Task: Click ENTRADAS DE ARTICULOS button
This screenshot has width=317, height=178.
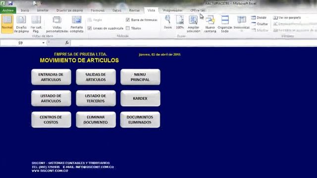Action: [x=51, y=77]
